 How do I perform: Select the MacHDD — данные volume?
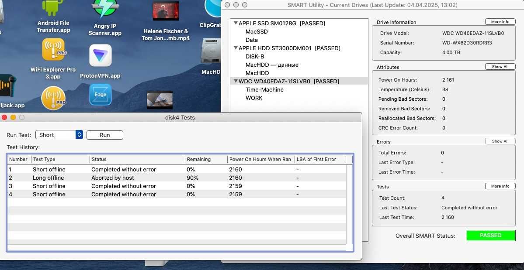pos(272,65)
